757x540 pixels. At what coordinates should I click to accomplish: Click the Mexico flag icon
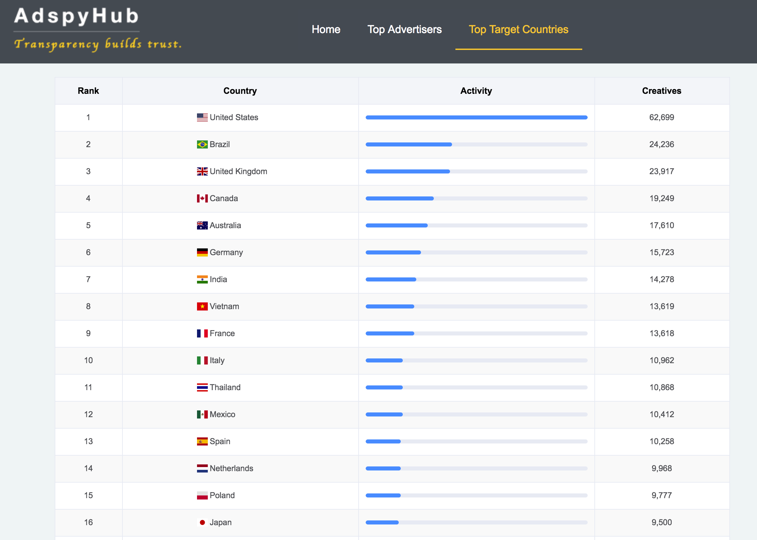tap(202, 414)
